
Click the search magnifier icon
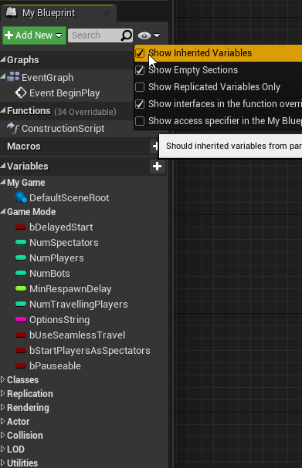click(x=126, y=35)
